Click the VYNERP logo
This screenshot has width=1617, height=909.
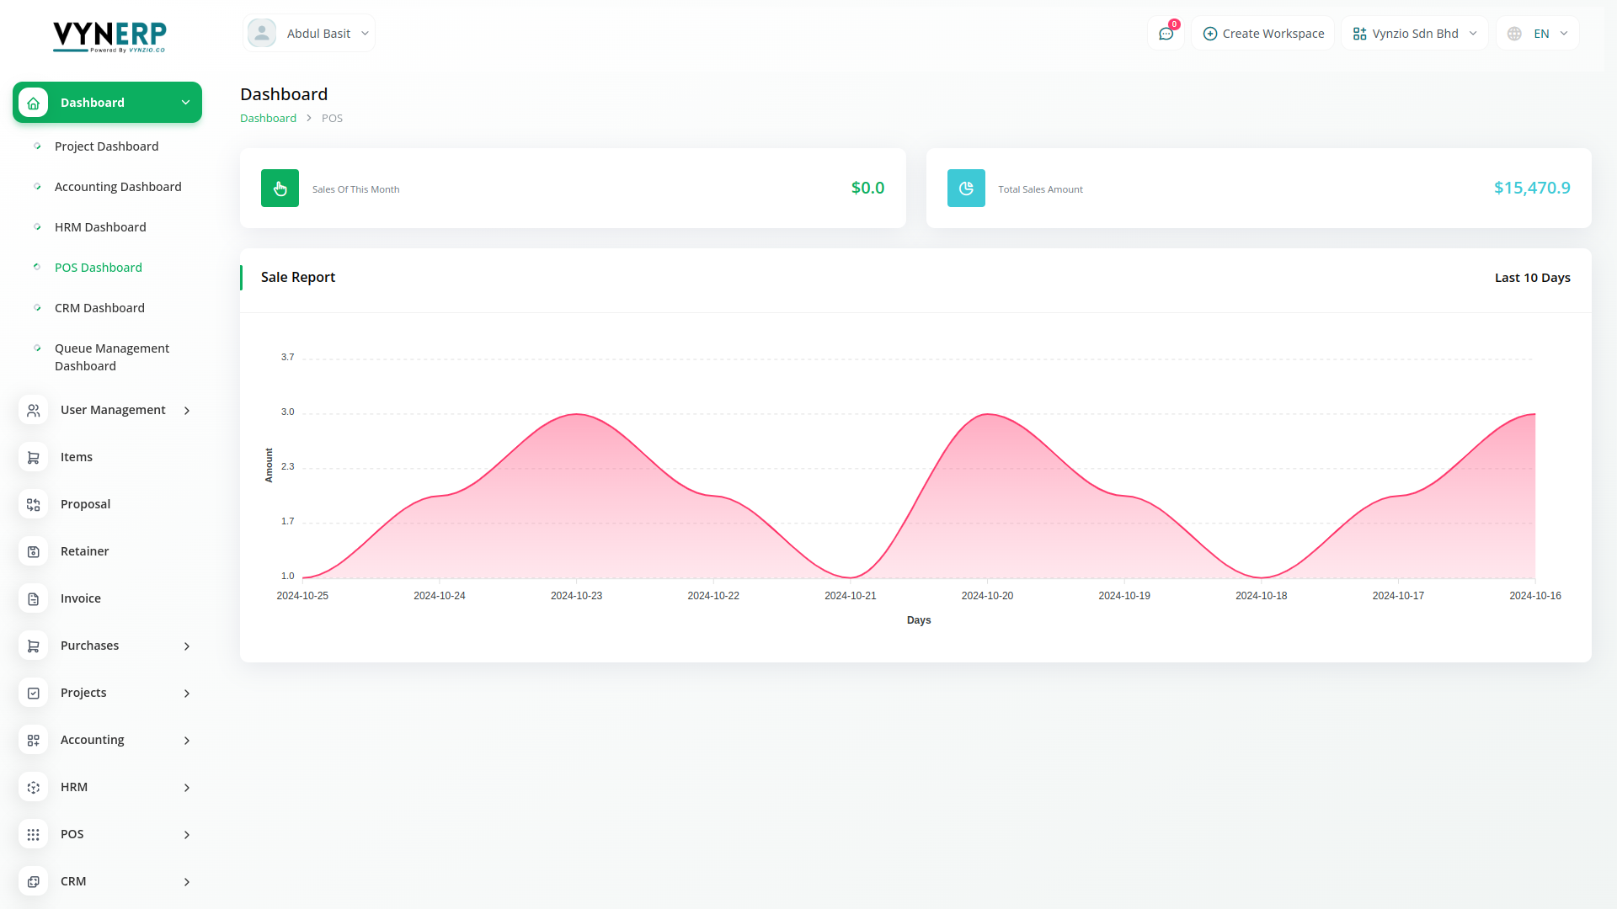[x=109, y=36]
